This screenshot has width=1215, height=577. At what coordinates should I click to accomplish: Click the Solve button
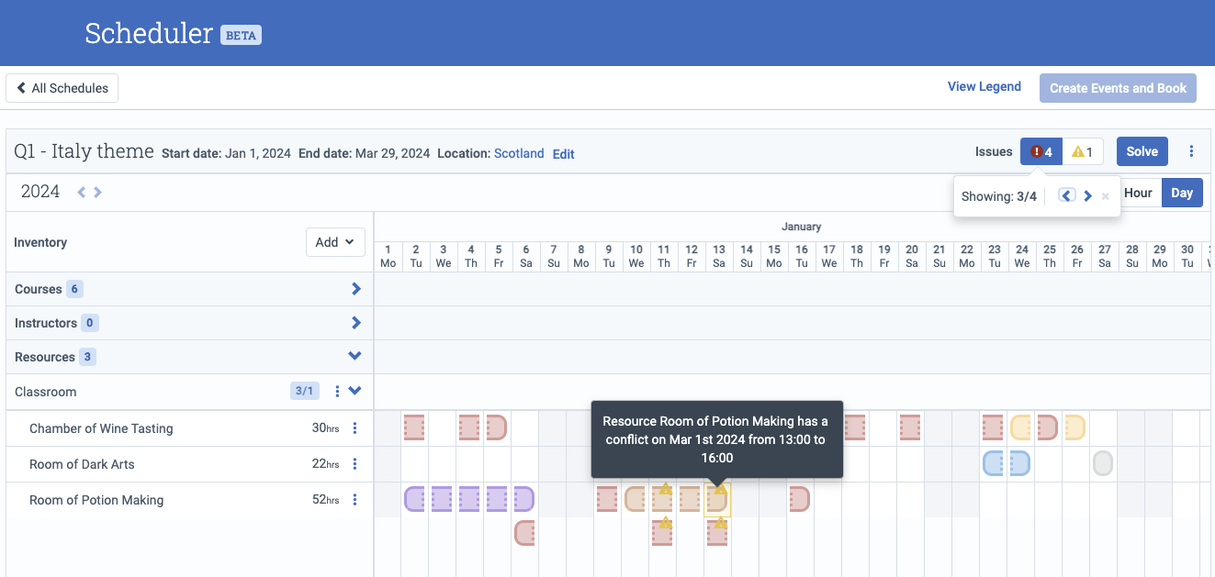pyautogui.click(x=1142, y=151)
